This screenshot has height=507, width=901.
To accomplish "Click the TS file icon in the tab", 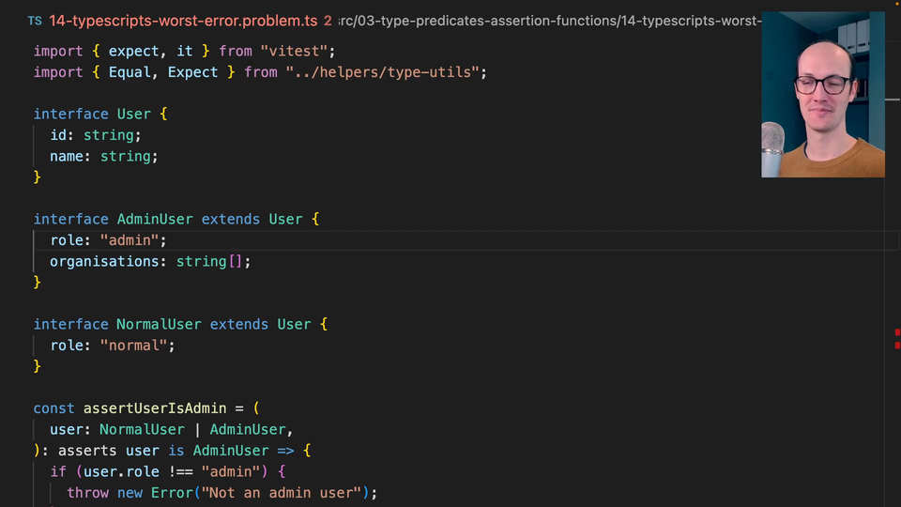I will (x=35, y=21).
